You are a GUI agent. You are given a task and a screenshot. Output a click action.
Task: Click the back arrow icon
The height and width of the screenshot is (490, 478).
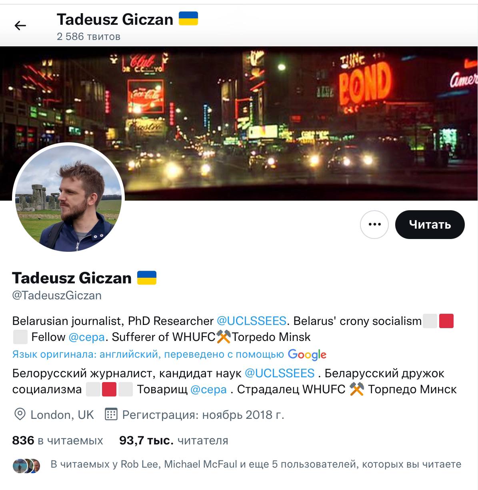[x=20, y=26]
